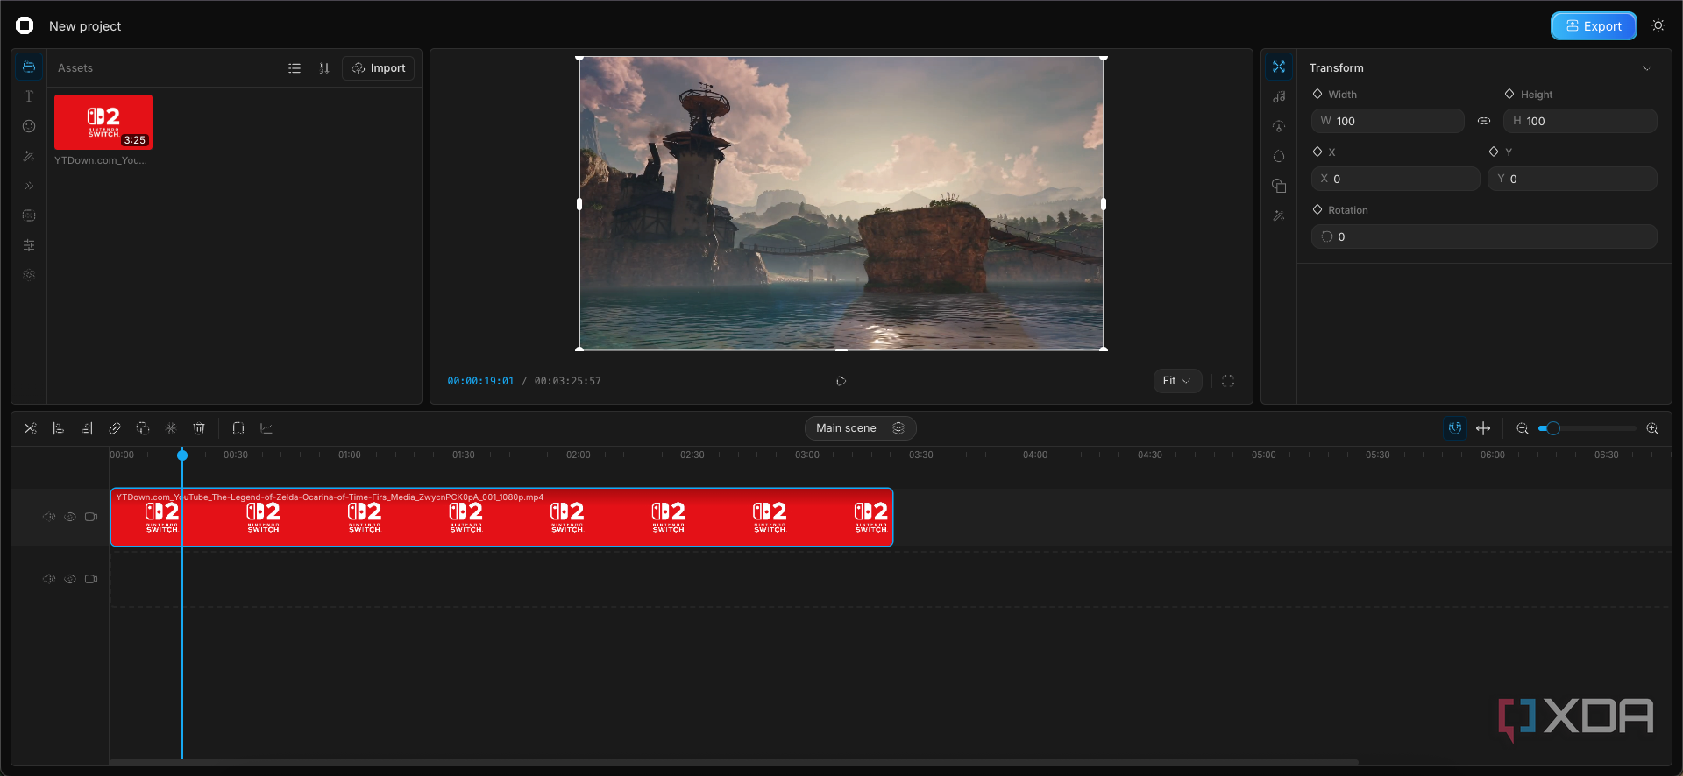The height and width of the screenshot is (776, 1683).
Task: Click the timeline horizontal scrollbar
Action: pyautogui.click(x=734, y=762)
